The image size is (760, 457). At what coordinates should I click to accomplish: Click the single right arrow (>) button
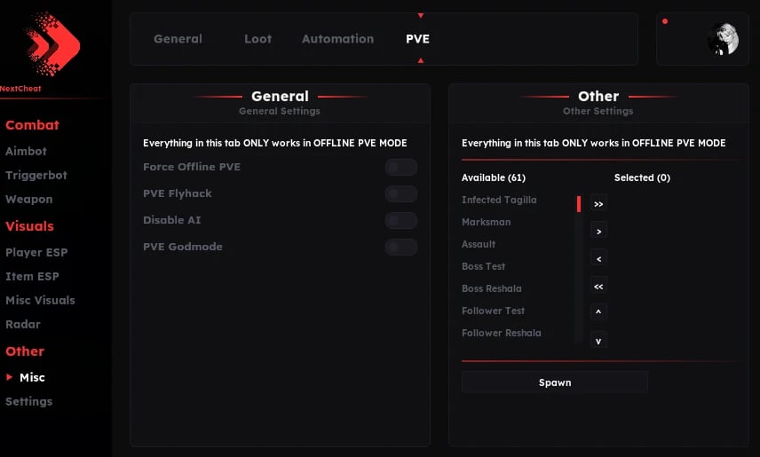click(x=598, y=232)
